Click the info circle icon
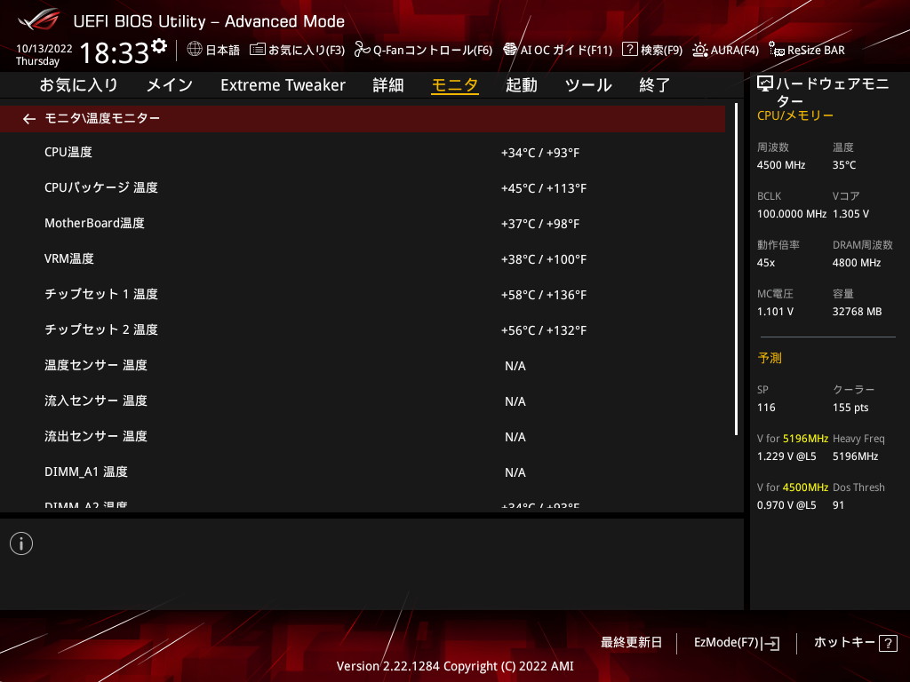Image resolution: width=910 pixels, height=682 pixels. (x=21, y=543)
